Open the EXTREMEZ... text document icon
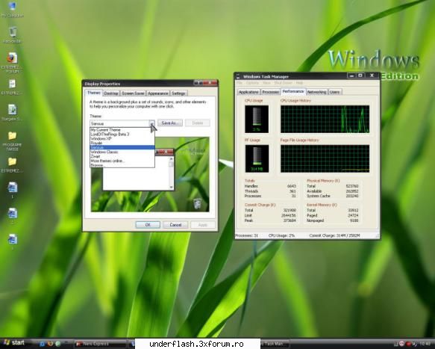435x349 pixels. pyautogui.click(x=12, y=87)
